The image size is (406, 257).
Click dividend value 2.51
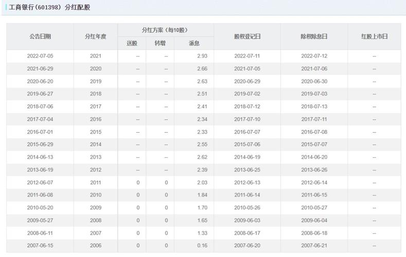(202, 94)
